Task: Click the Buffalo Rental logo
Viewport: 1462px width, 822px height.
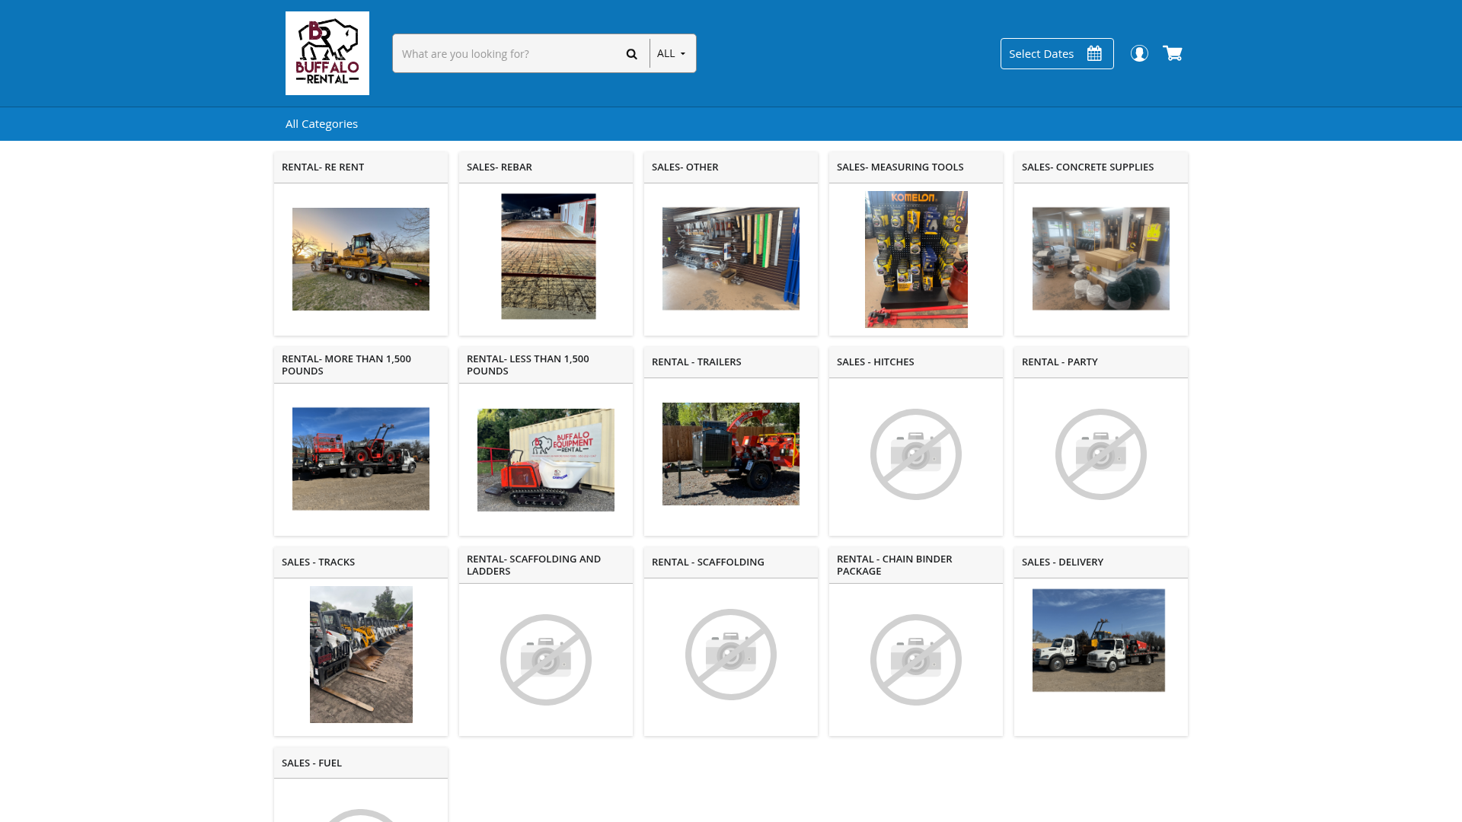Action: point(327,53)
